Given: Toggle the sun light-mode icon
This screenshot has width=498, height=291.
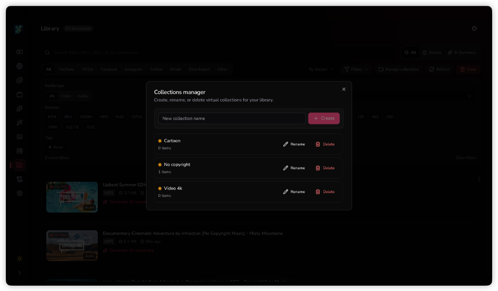Looking at the screenshot, I should (x=19, y=258).
